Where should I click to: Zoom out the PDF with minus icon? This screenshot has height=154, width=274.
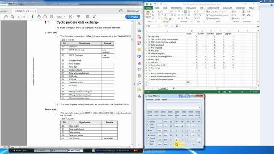click(45, 17)
